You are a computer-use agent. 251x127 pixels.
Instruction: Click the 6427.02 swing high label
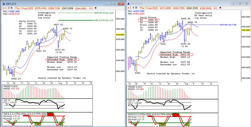click(58, 25)
